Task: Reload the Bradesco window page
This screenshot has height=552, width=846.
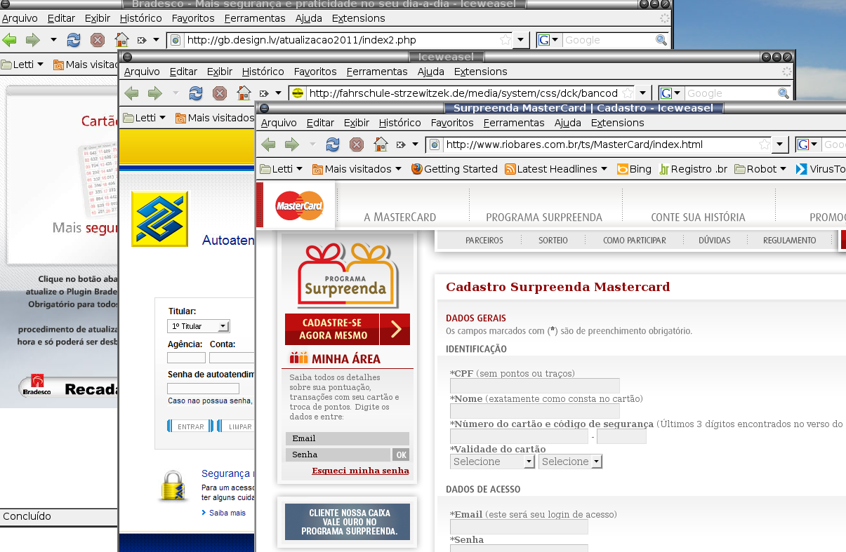Action: 74,40
